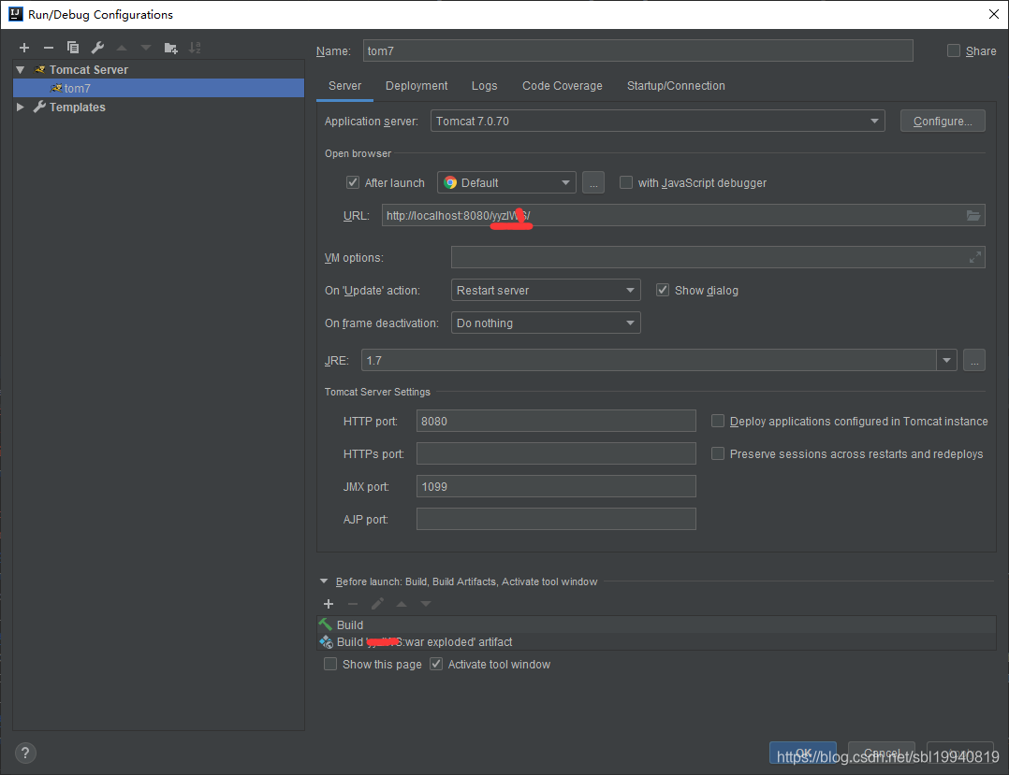Move configuration down arrow in left toolbar

click(x=146, y=48)
